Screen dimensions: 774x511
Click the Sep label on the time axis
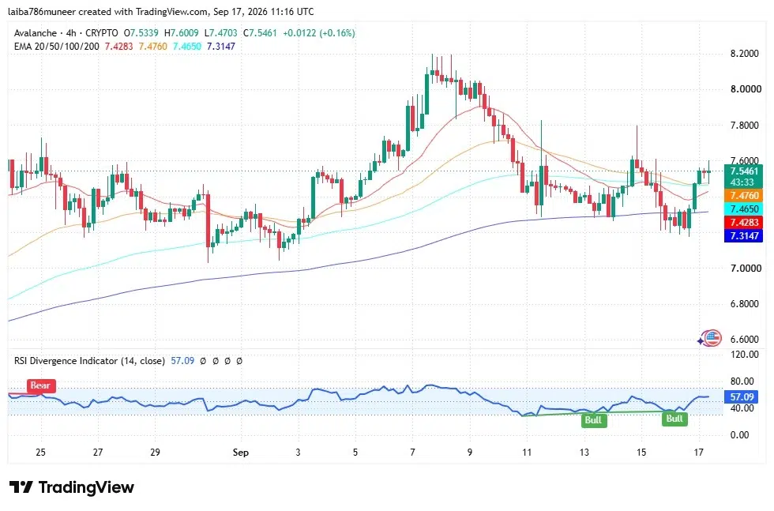pos(240,453)
